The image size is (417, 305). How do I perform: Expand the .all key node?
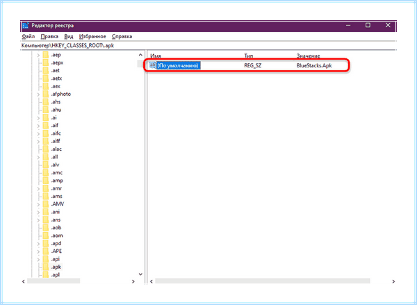[38, 157]
